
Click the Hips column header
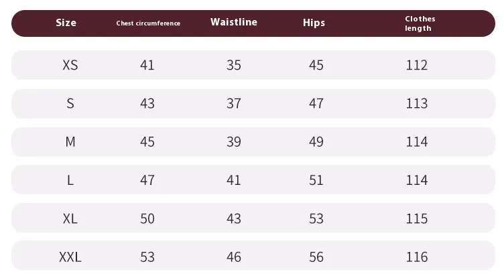coord(314,23)
